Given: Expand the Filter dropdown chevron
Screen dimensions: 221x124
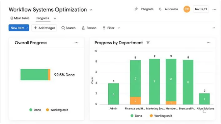Looking at the screenshot, I should point(119,28).
